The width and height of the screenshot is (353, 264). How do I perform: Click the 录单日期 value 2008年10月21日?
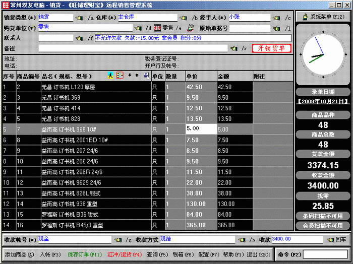pos(323,101)
